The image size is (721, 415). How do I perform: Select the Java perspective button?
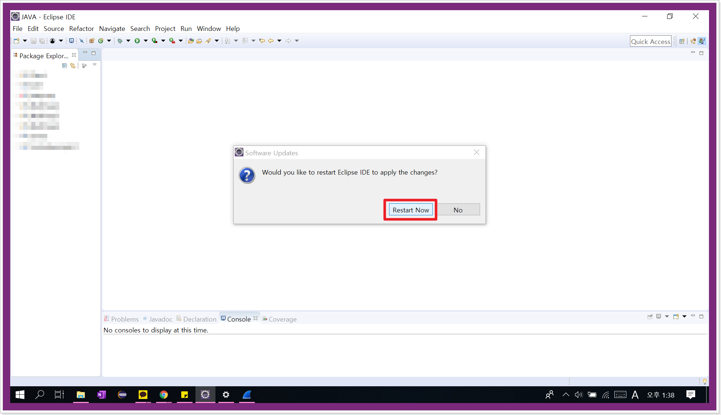click(x=702, y=41)
